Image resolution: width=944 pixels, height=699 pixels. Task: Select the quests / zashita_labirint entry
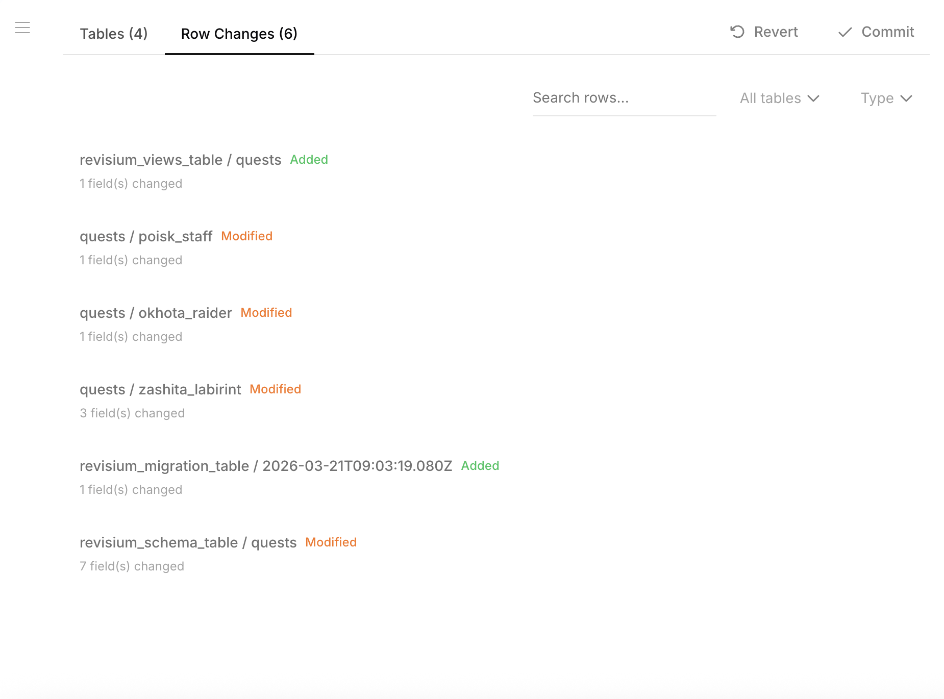pyautogui.click(x=160, y=389)
